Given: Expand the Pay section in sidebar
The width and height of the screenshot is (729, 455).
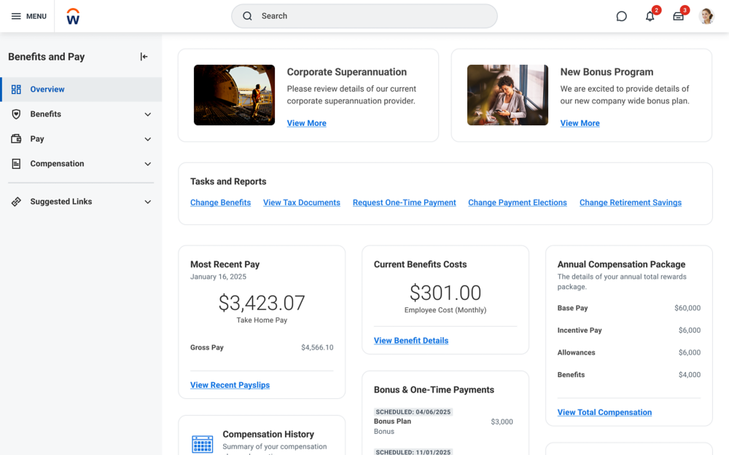Looking at the screenshot, I should [x=147, y=138].
